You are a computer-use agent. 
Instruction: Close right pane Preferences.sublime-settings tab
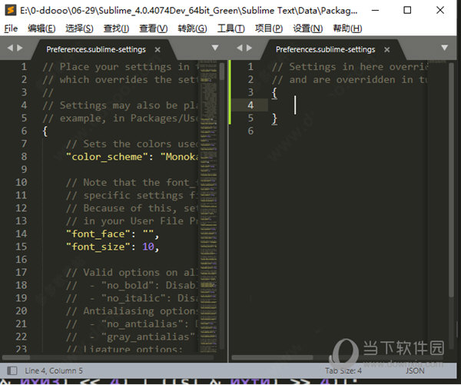388,49
